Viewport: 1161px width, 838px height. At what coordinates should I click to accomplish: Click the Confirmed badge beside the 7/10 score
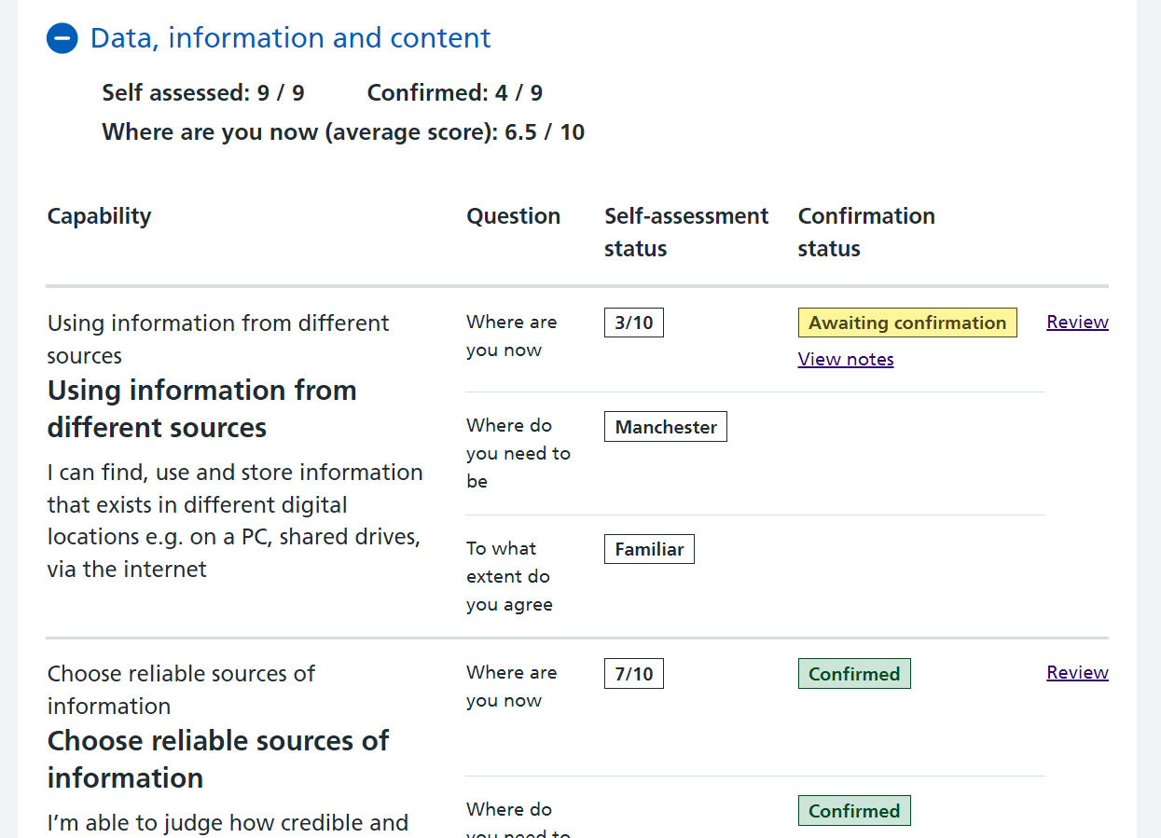[854, 674]
